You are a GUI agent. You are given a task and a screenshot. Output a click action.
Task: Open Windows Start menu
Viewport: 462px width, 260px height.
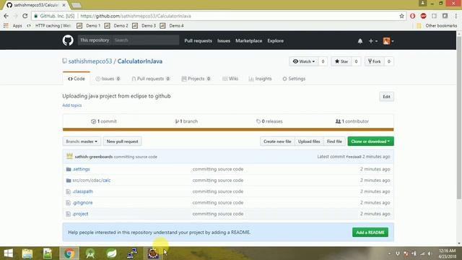pos(9,253)
